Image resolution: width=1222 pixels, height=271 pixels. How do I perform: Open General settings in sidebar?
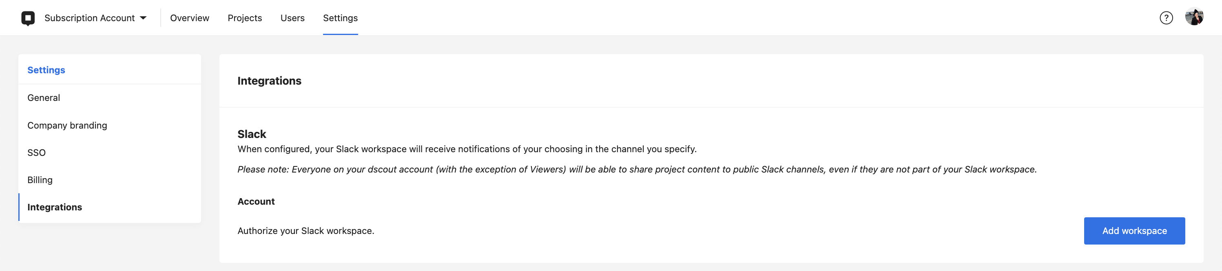(x=44, y=98)
